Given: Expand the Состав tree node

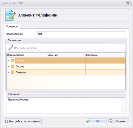Looking at the screenshot, I should (x=9, y=67).
